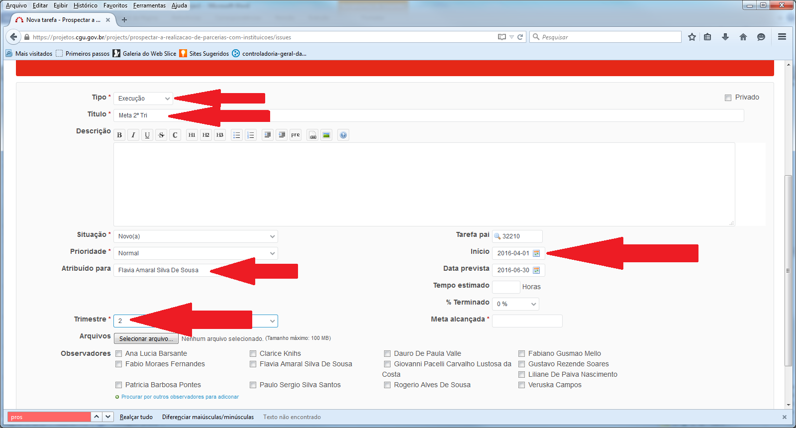Insert a wiki page link icon
Viewport: 796px width, 428px height.
pos(312,135)
